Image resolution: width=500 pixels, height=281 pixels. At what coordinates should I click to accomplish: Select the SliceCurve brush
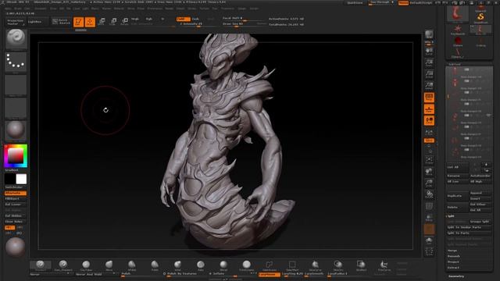click(x=315, y=265)
